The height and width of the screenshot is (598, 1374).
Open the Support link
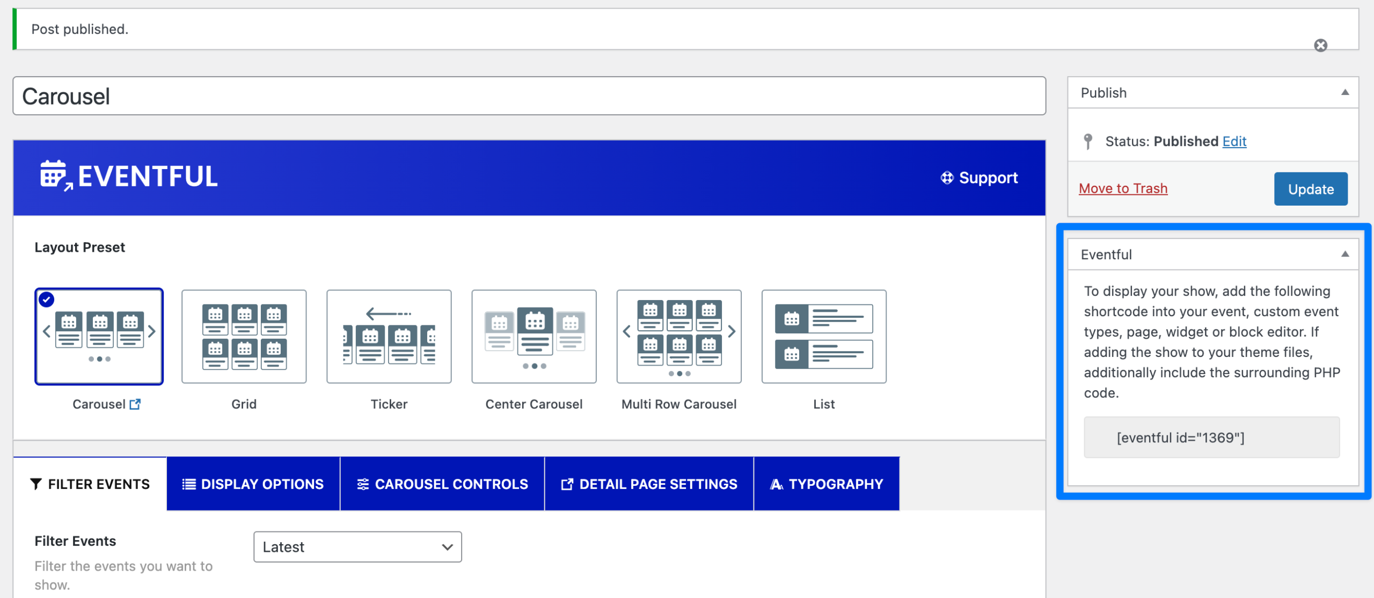click(979, 178)
